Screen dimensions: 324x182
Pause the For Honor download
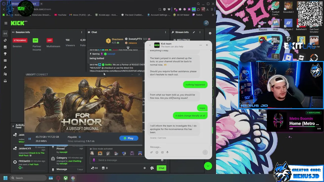[x=30, y=139]
